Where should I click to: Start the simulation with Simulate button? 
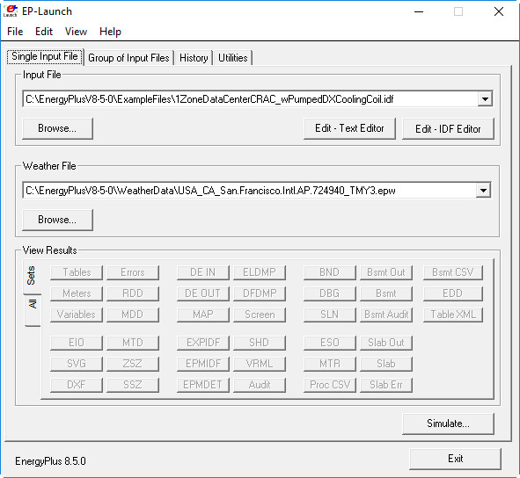pyautogui.click(x=448, y=424)
